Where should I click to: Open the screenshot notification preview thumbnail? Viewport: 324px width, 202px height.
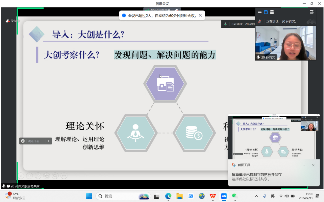[x=274, y=136]
